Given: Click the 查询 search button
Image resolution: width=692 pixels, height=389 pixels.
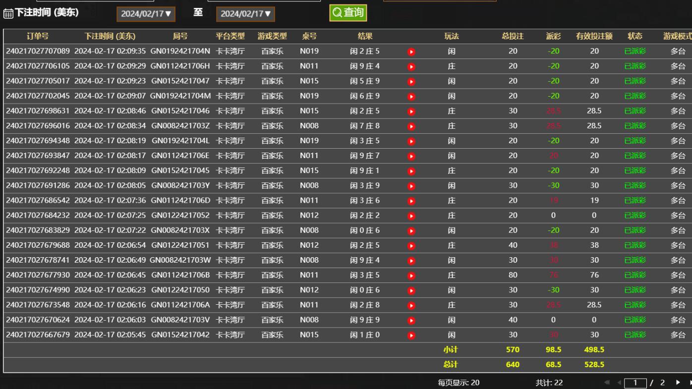Looking at the screenshot, I should tap(348, 13).
